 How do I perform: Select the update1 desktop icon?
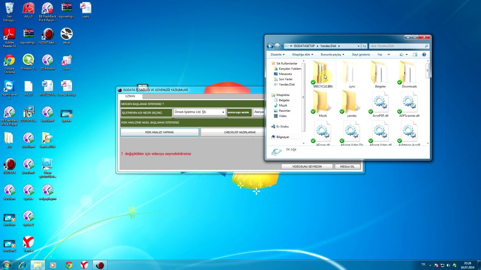[x=29, y=218]
